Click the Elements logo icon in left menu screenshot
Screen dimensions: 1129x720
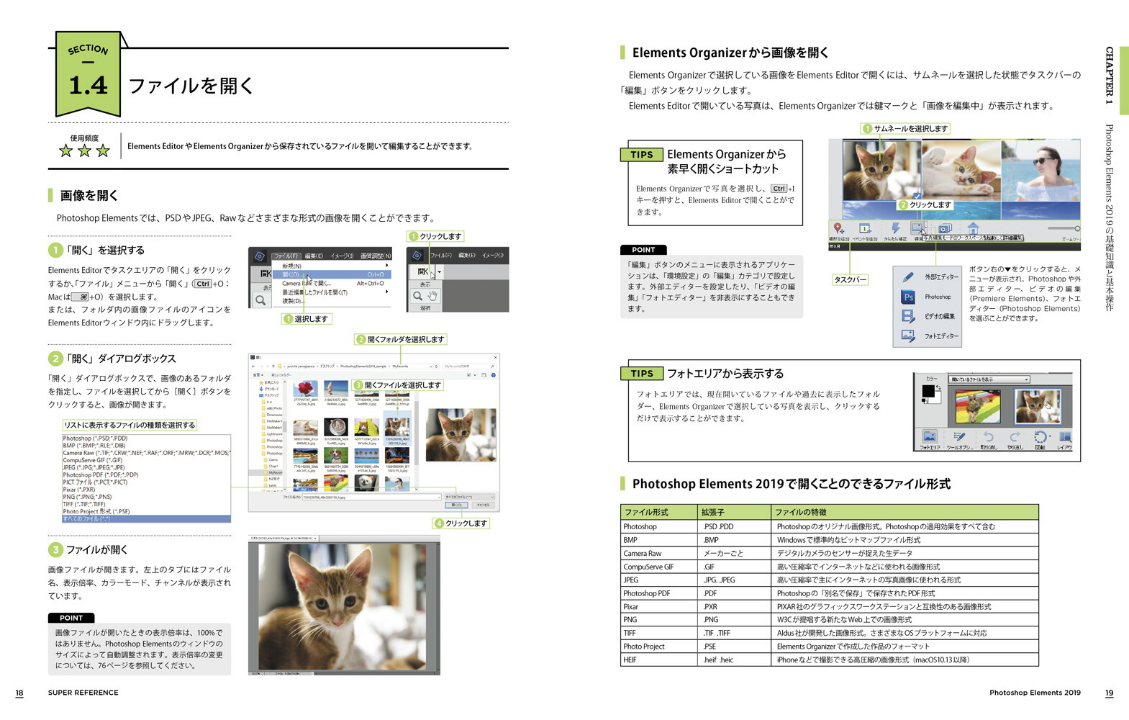260,256
